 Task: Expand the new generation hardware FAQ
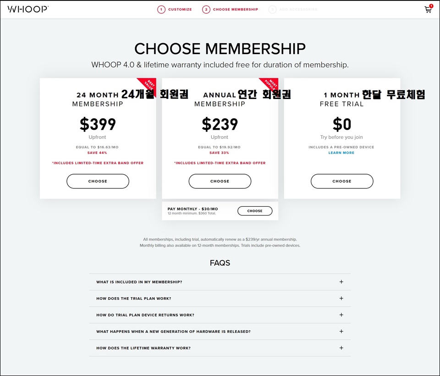(220, 332)
